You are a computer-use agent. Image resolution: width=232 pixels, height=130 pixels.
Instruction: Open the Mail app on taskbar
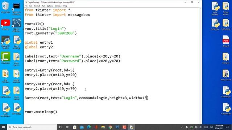82,127
